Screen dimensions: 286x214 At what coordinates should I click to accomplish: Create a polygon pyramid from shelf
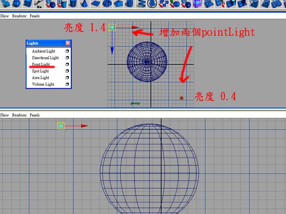(118, 4)
